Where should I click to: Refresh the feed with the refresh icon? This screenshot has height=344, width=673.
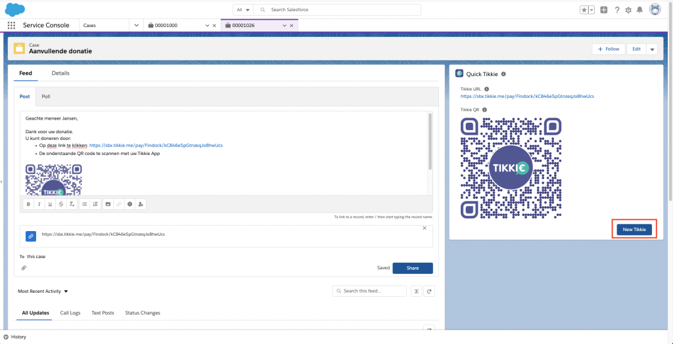[429, 291]
